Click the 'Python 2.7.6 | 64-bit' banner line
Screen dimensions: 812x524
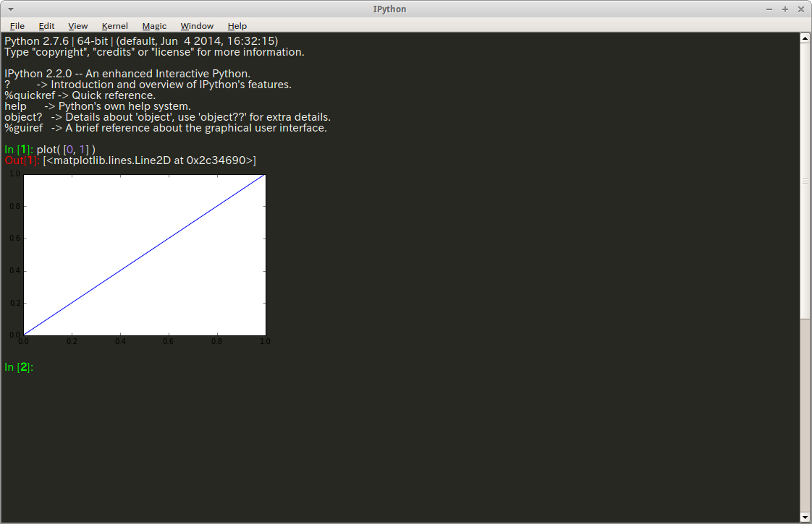[x=141, y=41]
